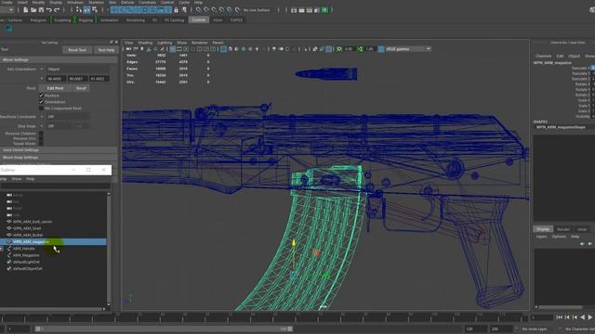Viewport: 595px width, 334px height.
Task: Expand the AKM_Handle node in the Outliner
Action: click(x=2, y=249)
